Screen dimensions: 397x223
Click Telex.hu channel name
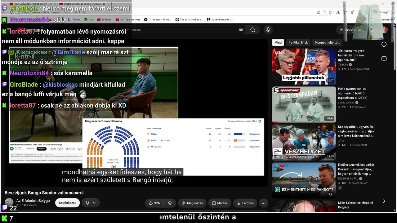[x=343, y=64]
